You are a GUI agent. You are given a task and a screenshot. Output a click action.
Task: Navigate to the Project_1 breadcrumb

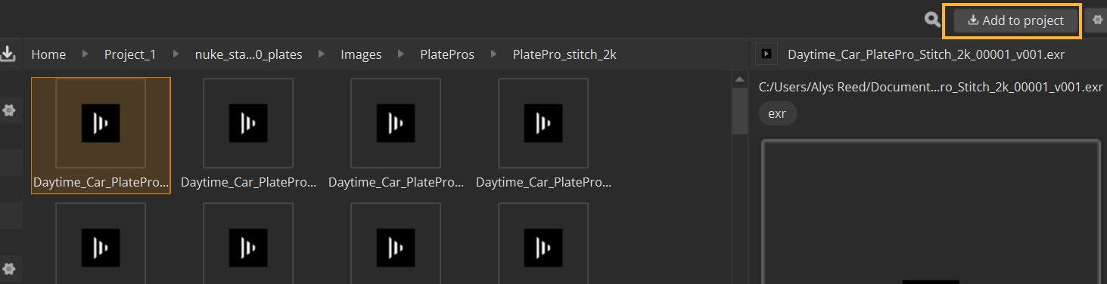point(130,54)
